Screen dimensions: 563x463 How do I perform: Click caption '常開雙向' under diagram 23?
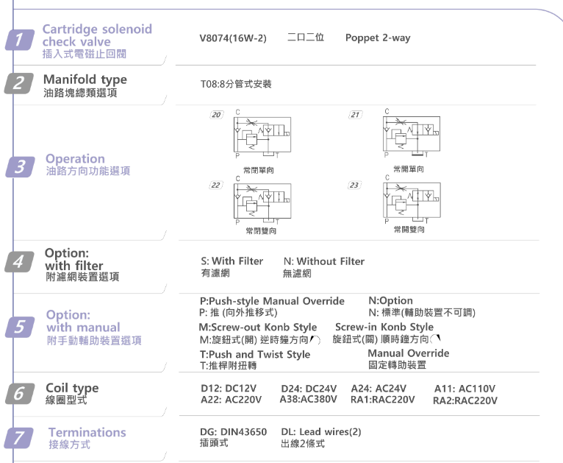tap(409, 230)
